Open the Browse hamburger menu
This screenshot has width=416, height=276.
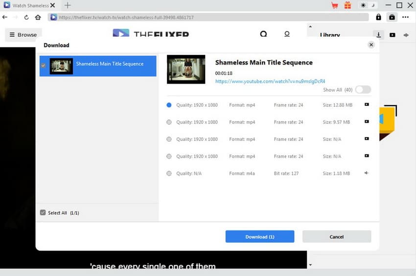23,35
